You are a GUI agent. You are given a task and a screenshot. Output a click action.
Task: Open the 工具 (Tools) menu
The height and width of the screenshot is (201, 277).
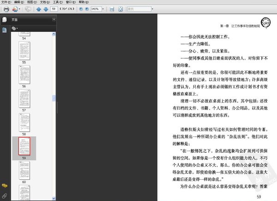57,2
